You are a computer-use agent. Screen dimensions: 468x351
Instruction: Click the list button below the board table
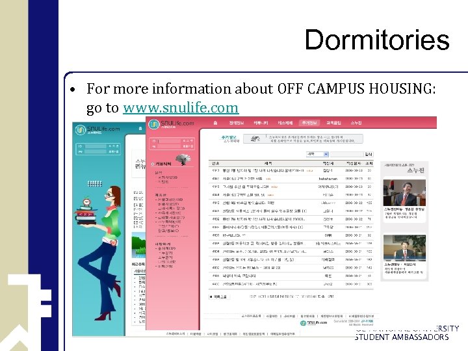[x=219, y=296]
